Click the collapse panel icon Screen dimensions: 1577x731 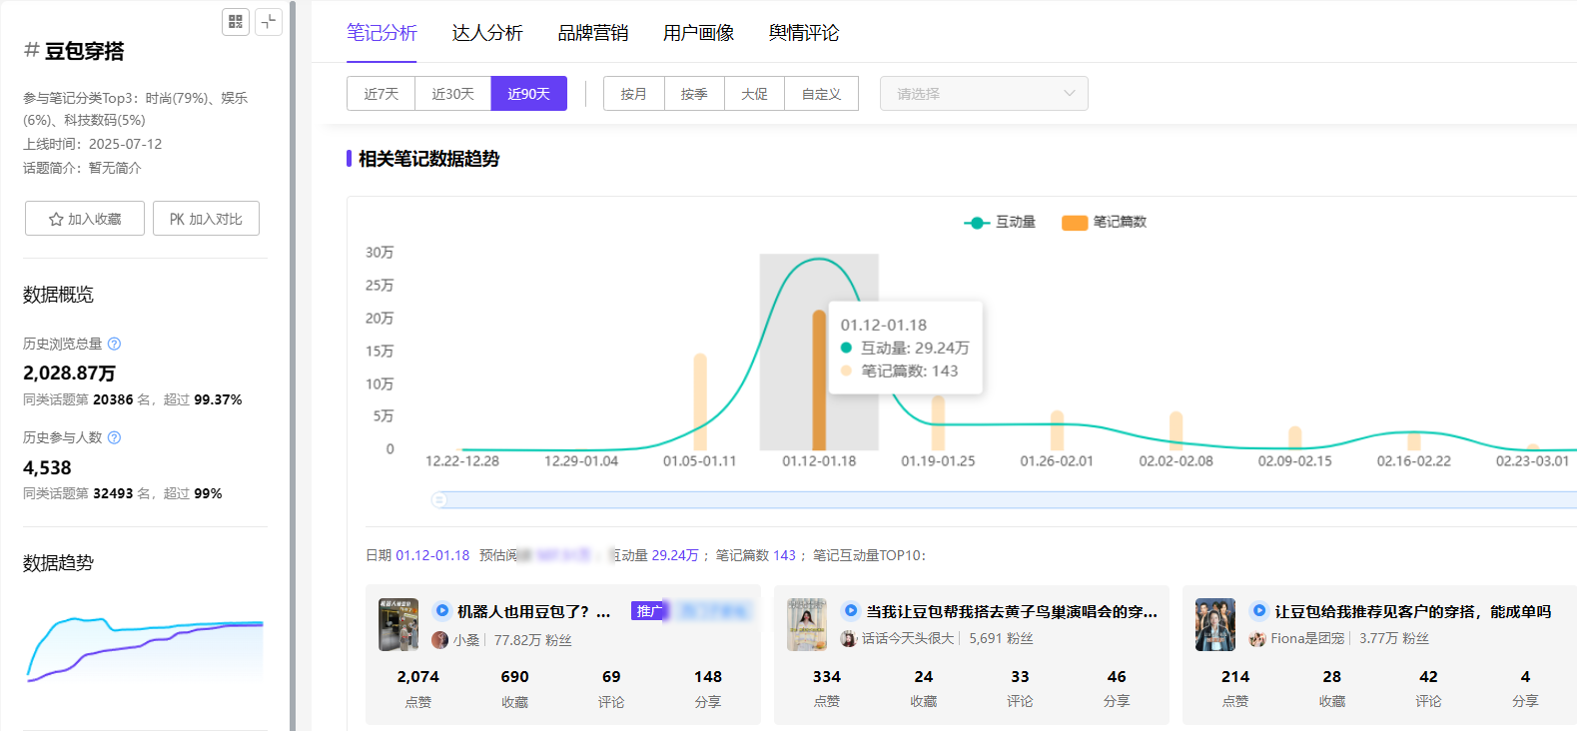[269, 21]
